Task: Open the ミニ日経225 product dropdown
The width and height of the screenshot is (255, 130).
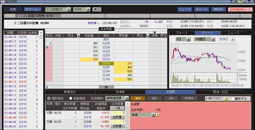Action: coord(69,10)
